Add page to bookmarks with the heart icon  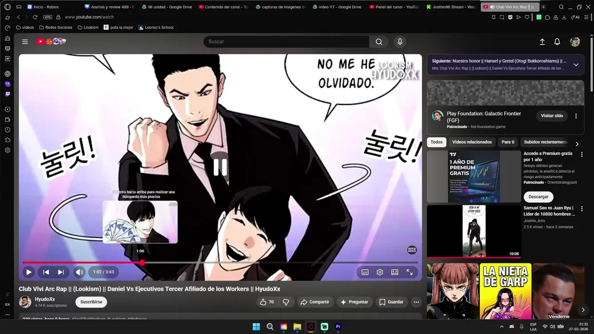[x=527, y=17]
